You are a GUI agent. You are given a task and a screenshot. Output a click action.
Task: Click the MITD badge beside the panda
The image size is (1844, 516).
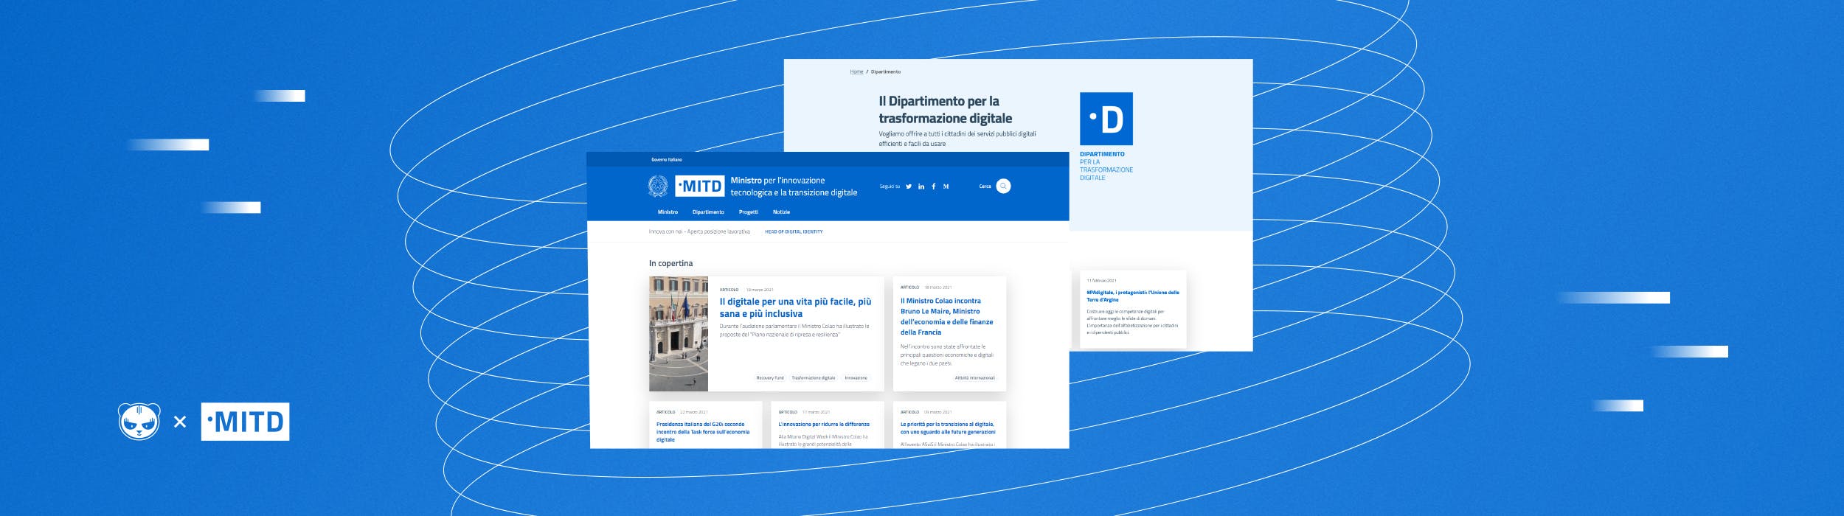point(245,422)
